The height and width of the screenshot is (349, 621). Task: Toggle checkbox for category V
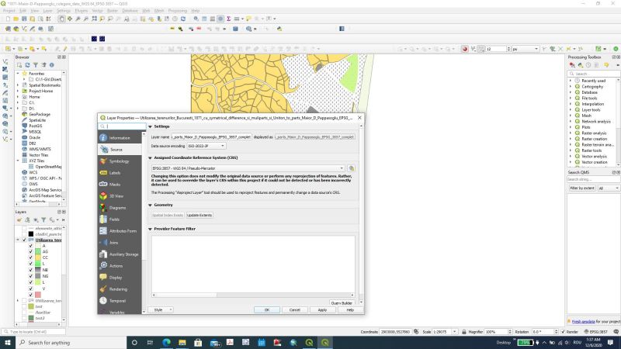click(30, 289)
